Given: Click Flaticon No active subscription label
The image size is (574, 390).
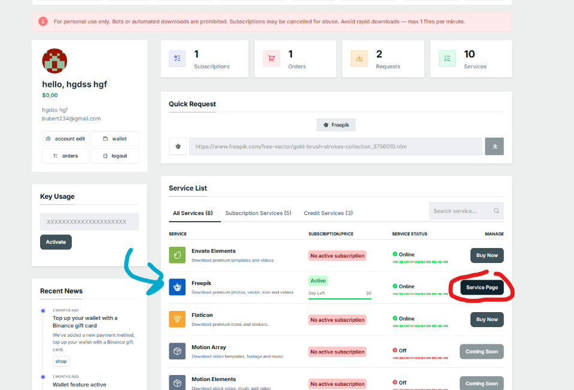Looking at the screenshot, I should 337,320.
